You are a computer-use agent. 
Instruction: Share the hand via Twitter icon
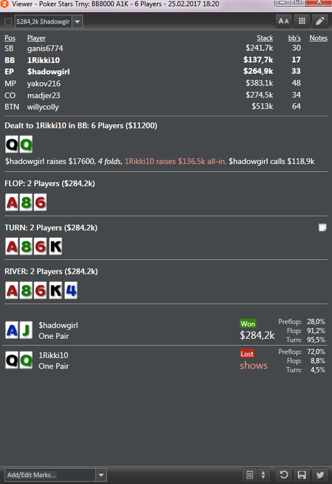(320, 475)
